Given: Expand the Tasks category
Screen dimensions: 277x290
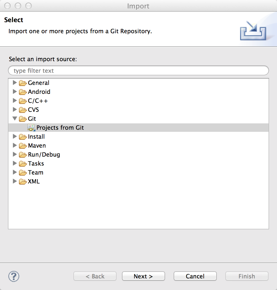Looking at the screenshot, I should [15, 163].
